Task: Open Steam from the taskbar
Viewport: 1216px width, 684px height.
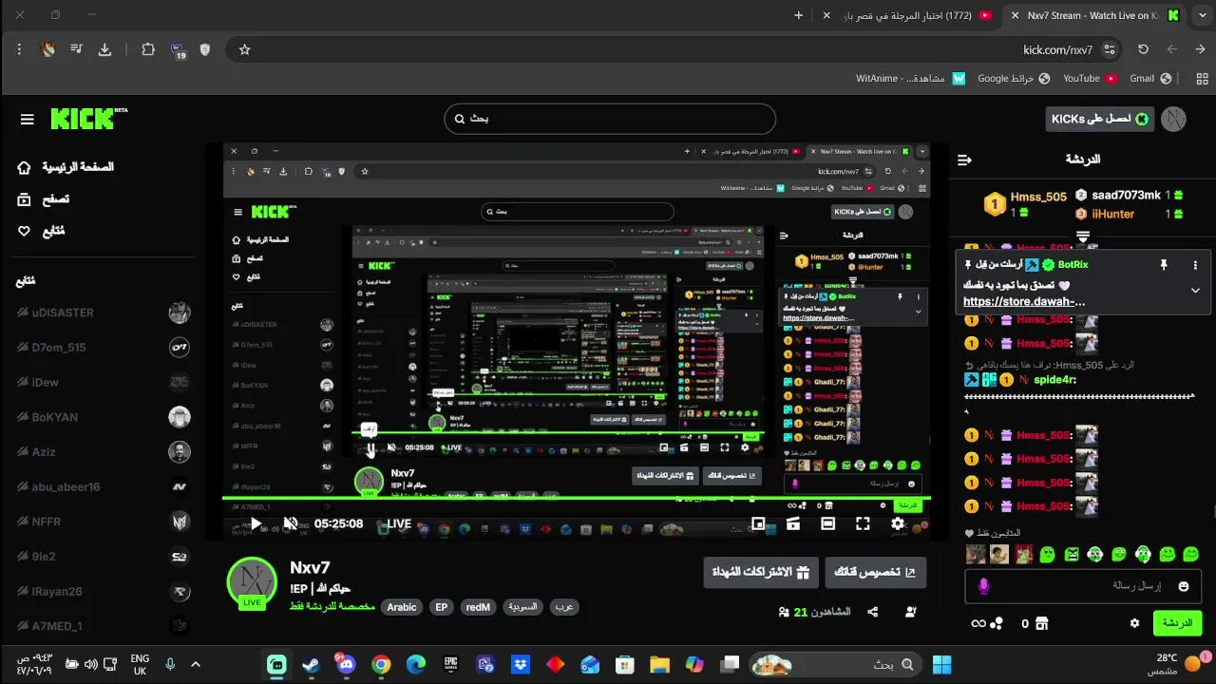Action: [311, 664]
